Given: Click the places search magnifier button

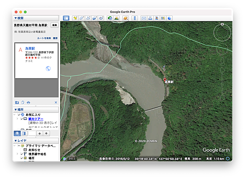Looking at the screenshot, I should pos(17,134).
